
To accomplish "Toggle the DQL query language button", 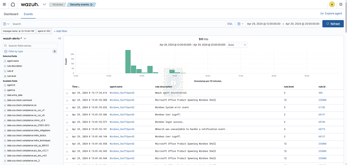I will click(230, 24).
